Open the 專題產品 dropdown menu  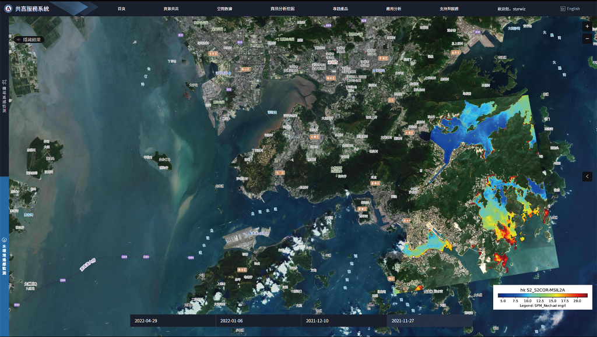pos(340,9)
